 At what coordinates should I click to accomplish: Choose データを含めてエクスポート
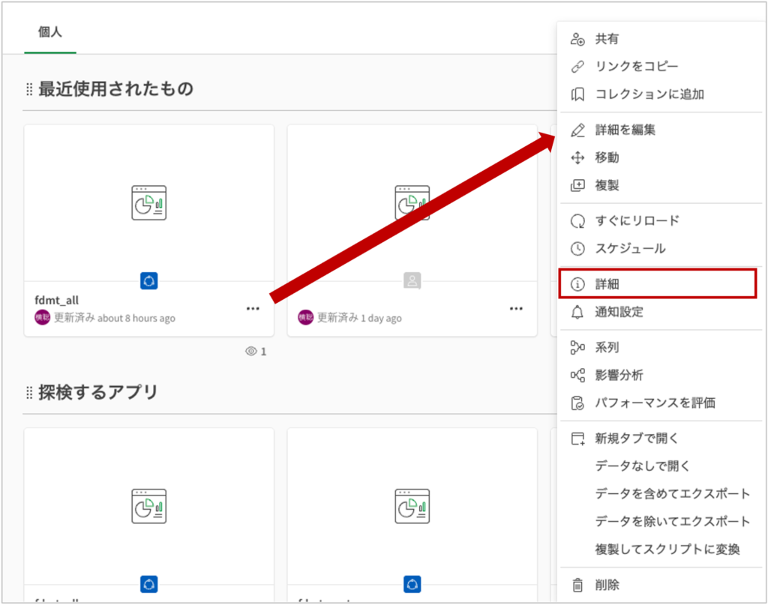pyautogui.click(x=672, y=493)
